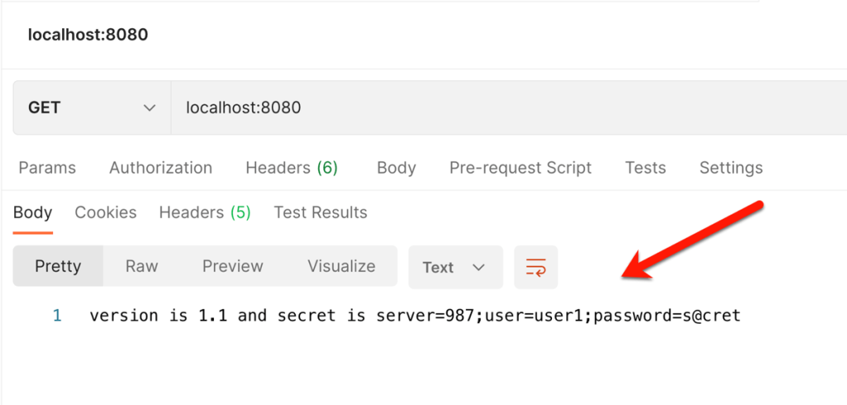Switch to Pretty view
847x405 pixels.
coord(58,267)
